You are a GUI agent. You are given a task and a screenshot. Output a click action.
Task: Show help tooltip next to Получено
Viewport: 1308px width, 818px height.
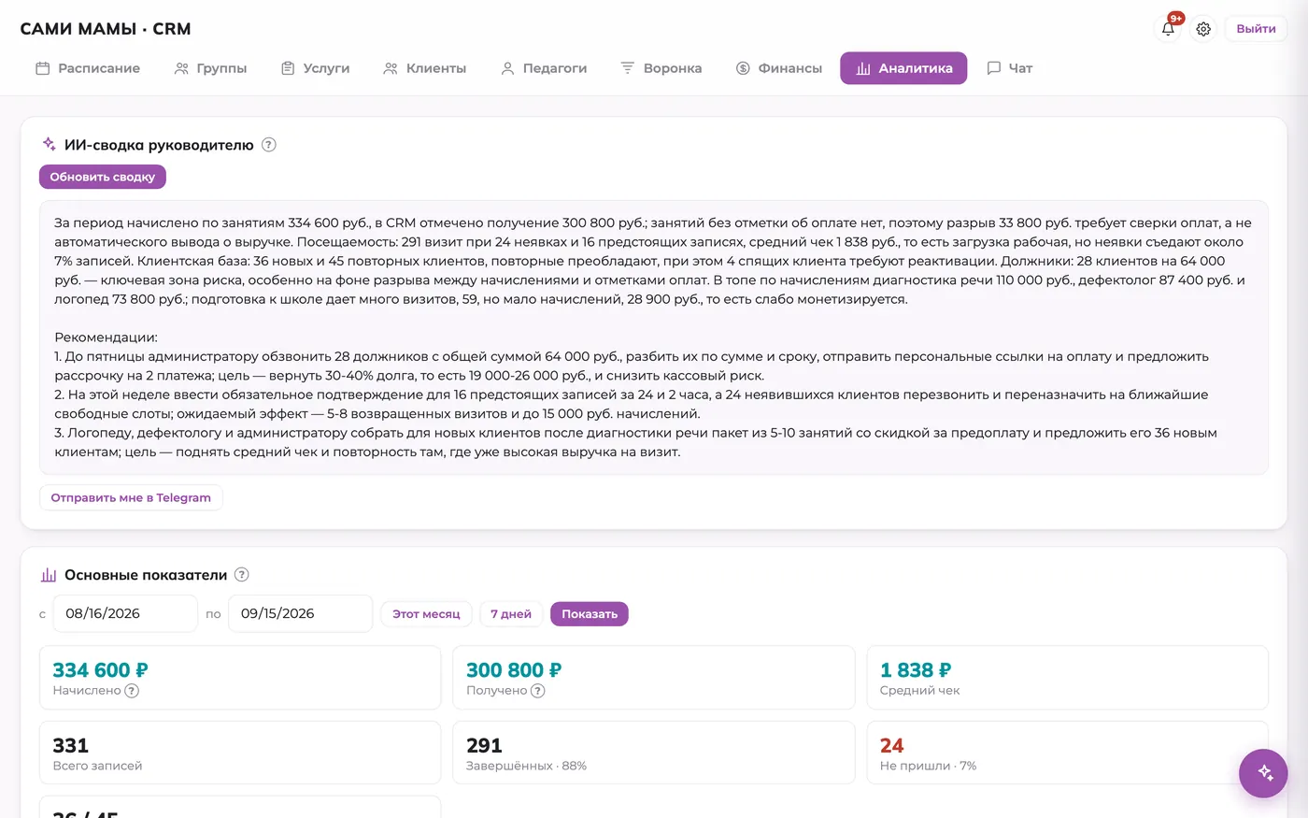click(x=538, y=691)
